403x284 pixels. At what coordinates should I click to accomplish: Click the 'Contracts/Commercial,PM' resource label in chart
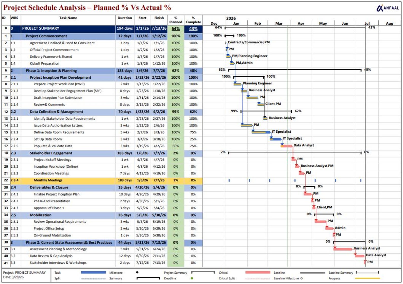click(x=249, y=42)
